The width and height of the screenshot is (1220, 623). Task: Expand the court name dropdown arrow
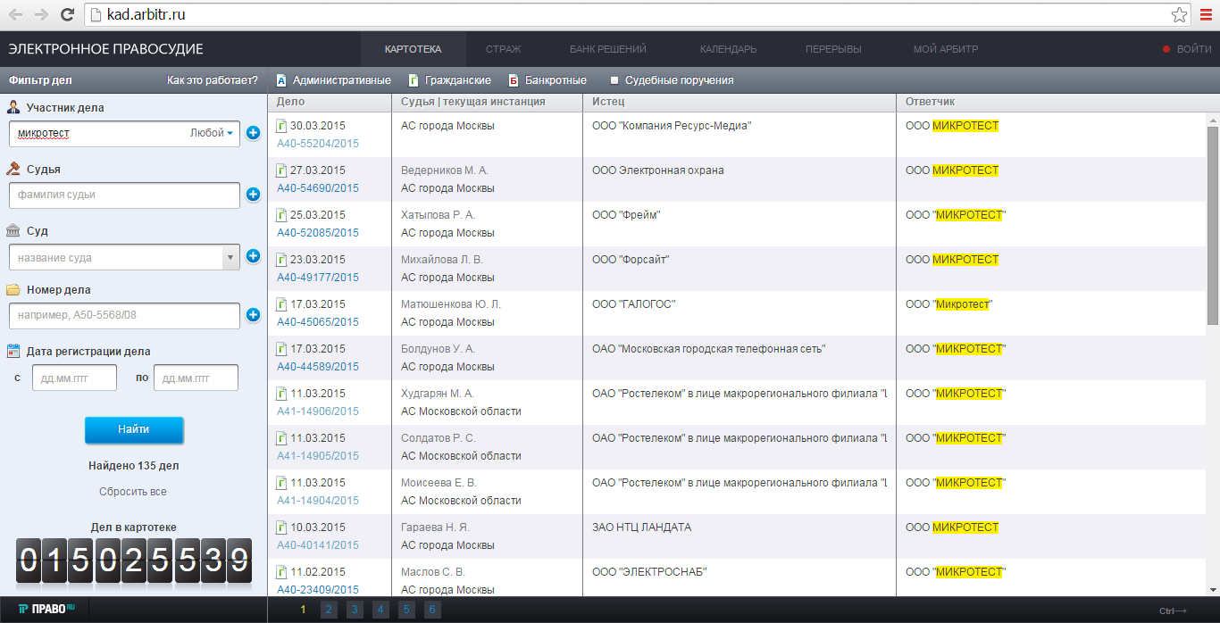coord(230,257)
